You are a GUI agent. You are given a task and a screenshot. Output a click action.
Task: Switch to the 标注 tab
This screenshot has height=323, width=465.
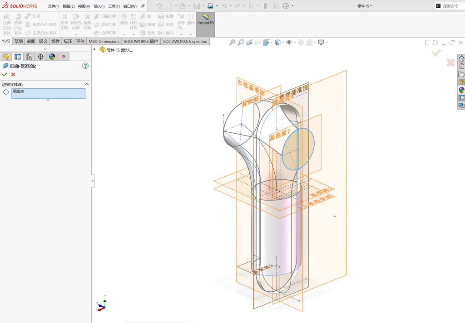click(x=68, y=41)
